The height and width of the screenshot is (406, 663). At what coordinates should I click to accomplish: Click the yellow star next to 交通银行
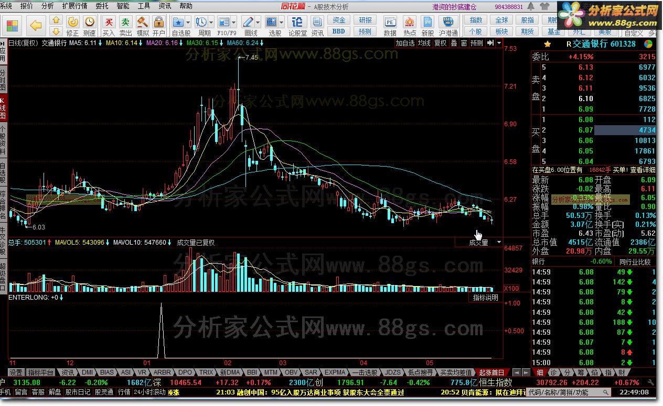click(x=548, y=44)
